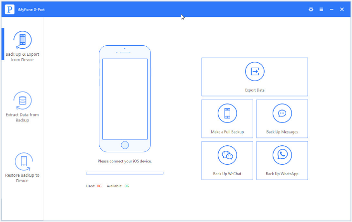Viewport: 352px width, 222px height.
Task: Open settings via the gear icon
Action: pyautogui.click(x=311, y=9)
